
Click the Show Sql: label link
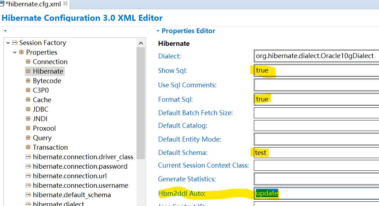pyautogui.click(x=173, y=70)
